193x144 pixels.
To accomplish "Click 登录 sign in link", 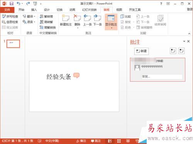I will click(x=190, y=9).
